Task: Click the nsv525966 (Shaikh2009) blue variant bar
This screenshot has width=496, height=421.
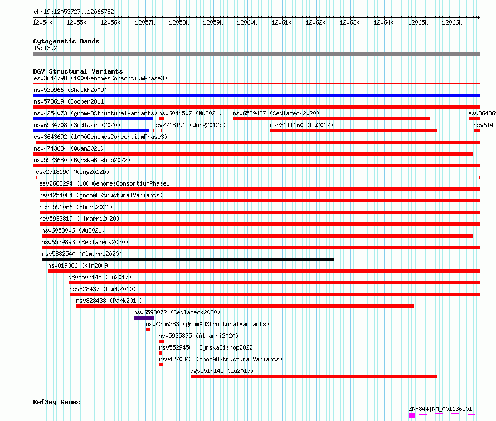Action: coord(256,95)
